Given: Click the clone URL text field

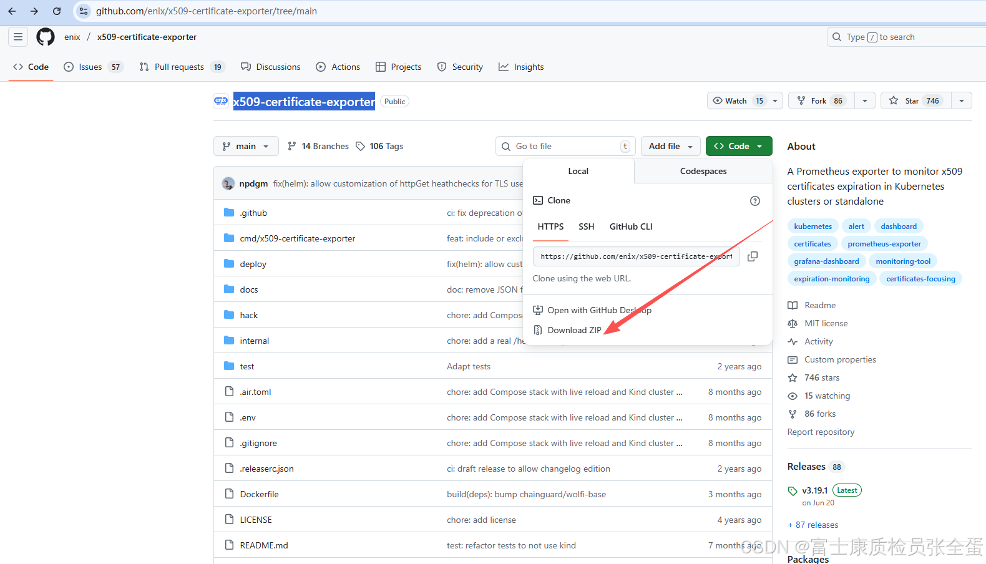Looking at the screenshot, I should tap(636, 256).
